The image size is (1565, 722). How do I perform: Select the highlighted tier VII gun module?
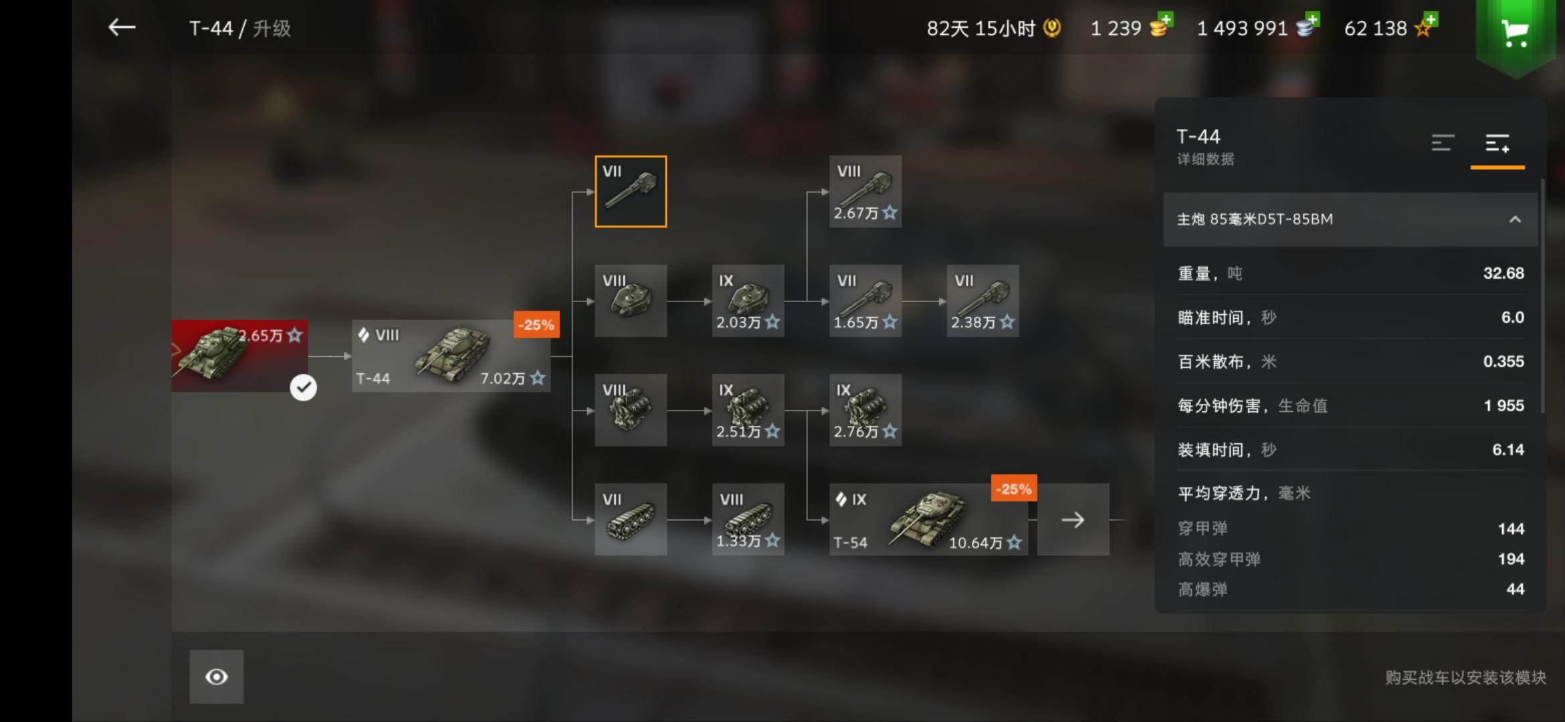(631, 192)
